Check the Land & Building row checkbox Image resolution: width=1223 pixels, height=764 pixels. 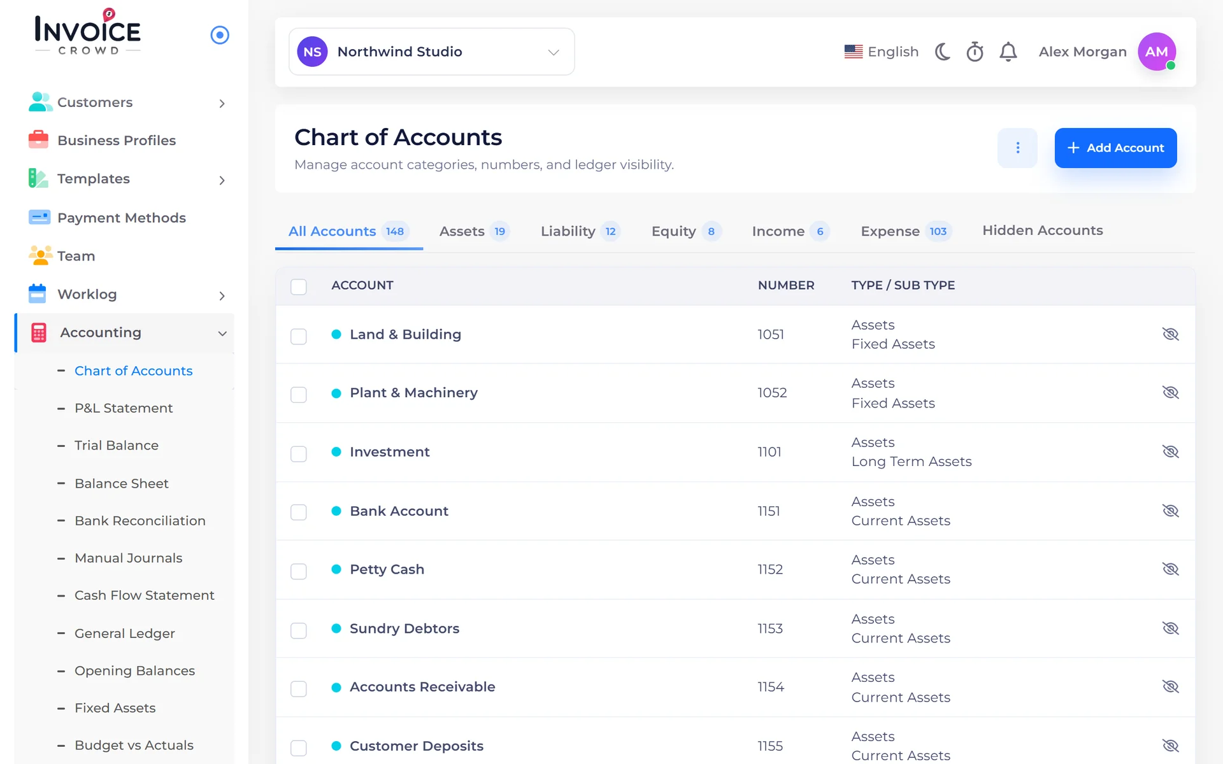[299, 336]
